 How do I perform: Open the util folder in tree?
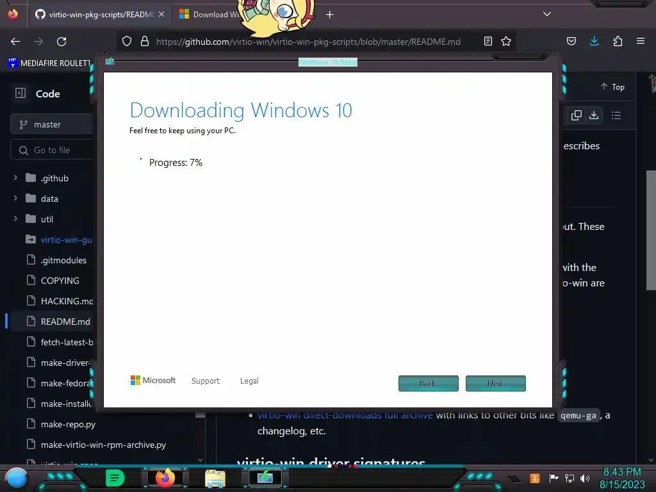point(47,219)
